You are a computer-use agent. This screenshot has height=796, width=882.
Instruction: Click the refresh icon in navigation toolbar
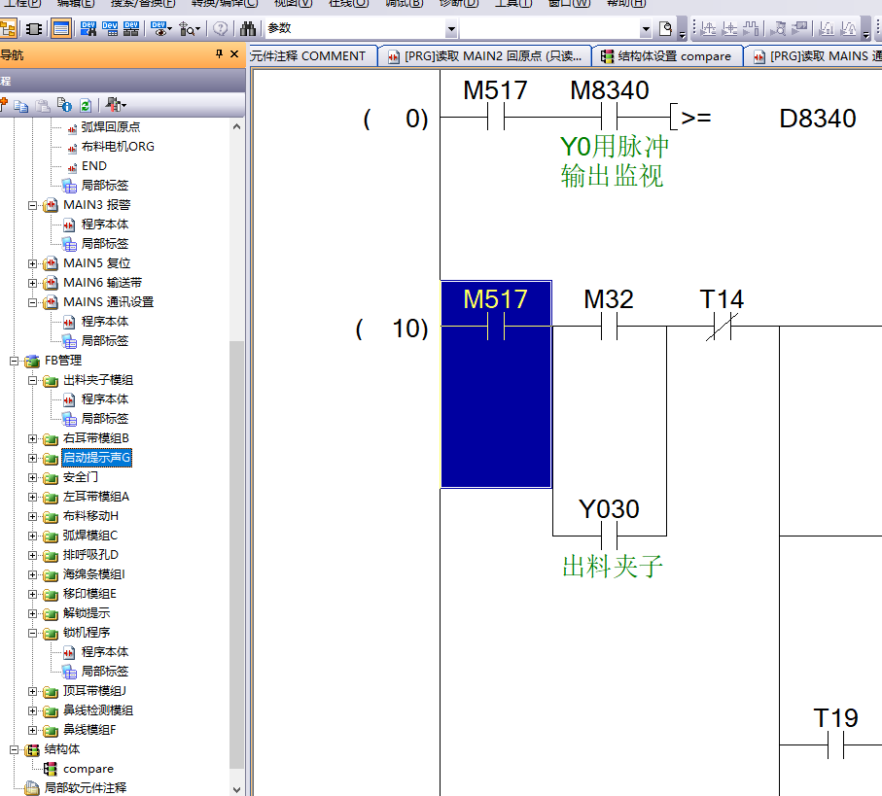coord(86,104)
